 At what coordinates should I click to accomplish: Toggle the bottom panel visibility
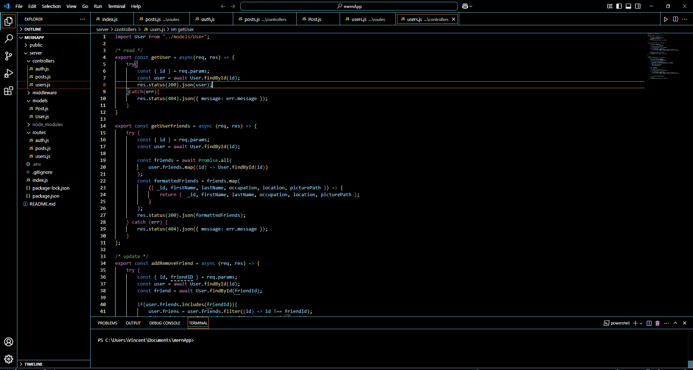[628, 6]
